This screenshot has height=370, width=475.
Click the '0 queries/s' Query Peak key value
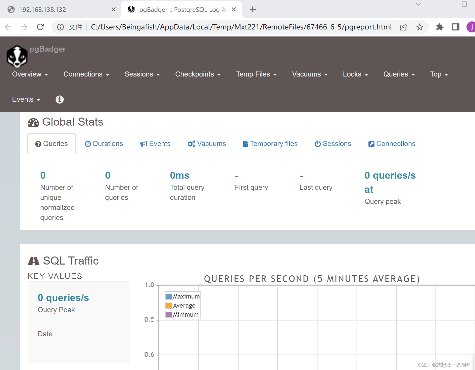click(x=63, y=298)
